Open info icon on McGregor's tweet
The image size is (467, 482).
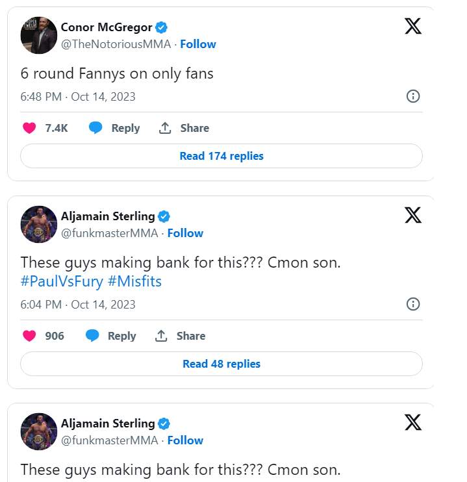click(x=412, y=96)
